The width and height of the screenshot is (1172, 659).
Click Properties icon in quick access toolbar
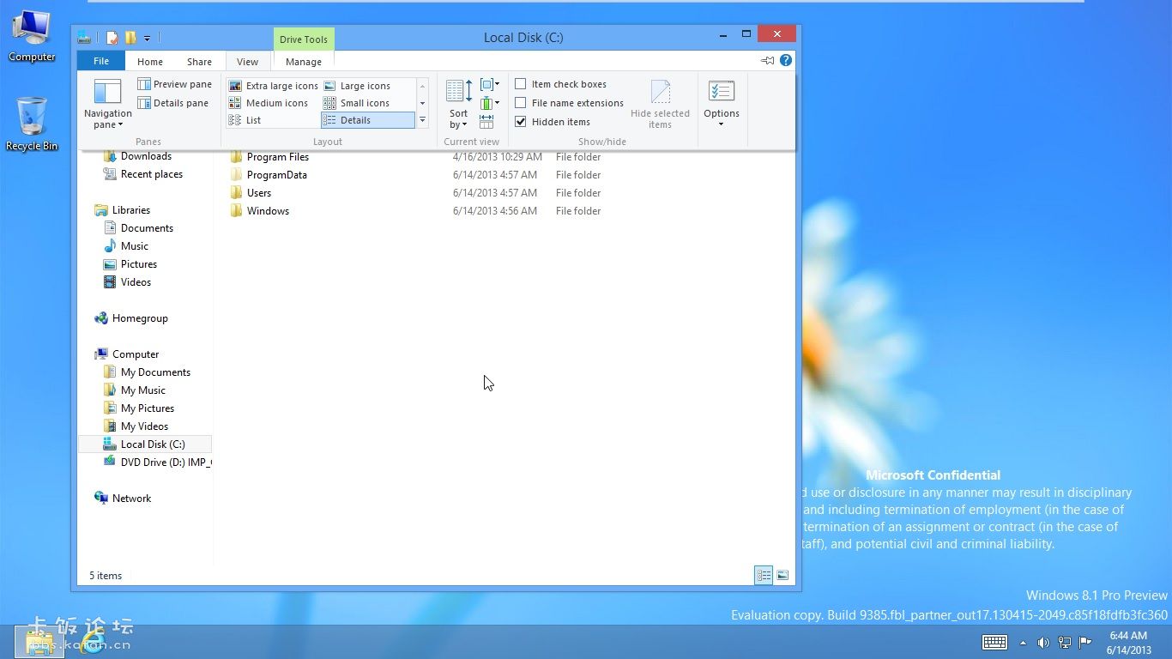point(112,38)
